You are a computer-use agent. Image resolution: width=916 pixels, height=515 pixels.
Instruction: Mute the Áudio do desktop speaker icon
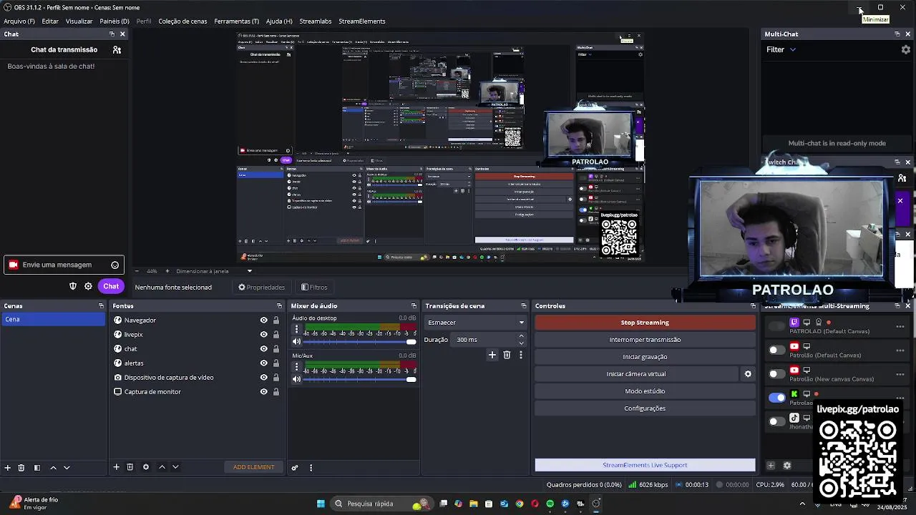pyautogui.click(x=297, y=342)
